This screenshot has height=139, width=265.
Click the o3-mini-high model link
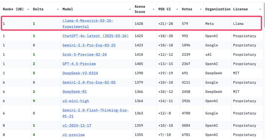tap(76, 101)
